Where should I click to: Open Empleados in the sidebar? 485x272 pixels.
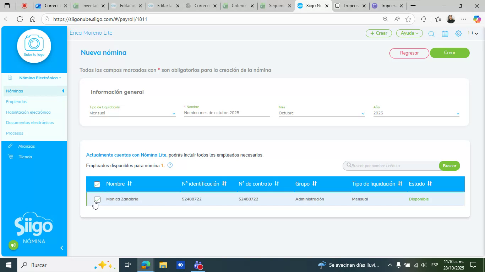pos(16,102)
